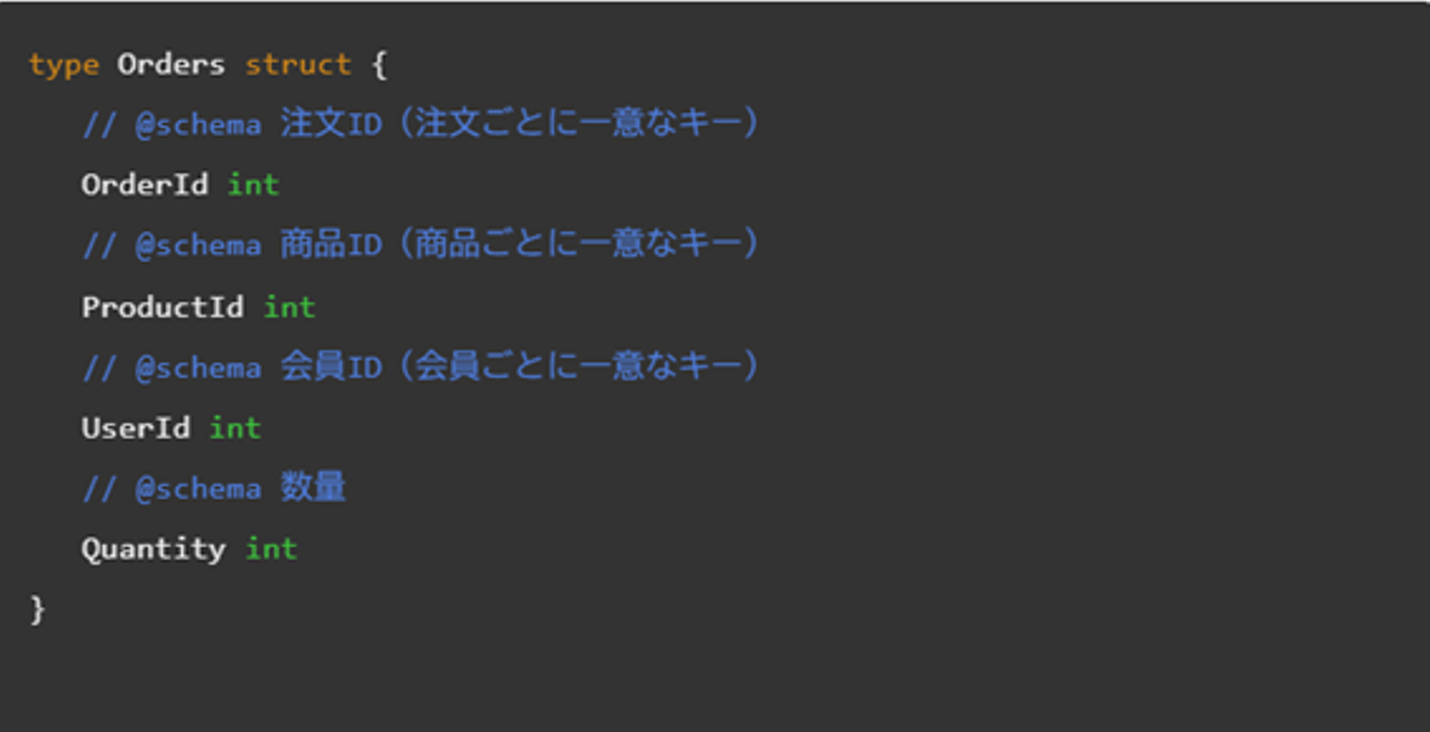The width and height of the screenshot is (1430, 732).
Task: Select the Quantity field name
Action: pos(154,549)
